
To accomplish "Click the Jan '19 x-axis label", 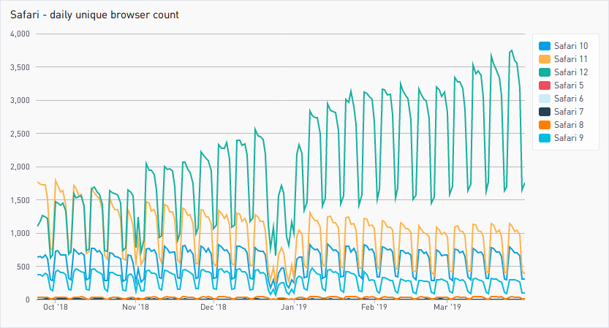I will pyautogui.click(x=294, y=307).
